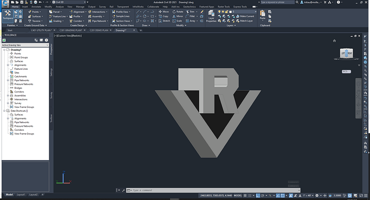Click the search magnifier icon in title bar
The image size is (370, 200).
tap(297, 2)
